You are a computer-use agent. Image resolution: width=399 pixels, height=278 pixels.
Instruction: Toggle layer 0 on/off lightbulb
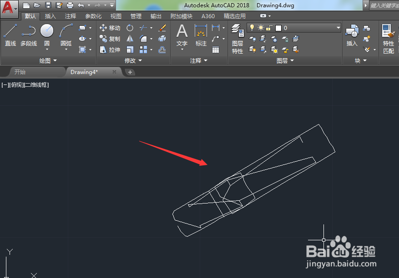tap(252, 28)
